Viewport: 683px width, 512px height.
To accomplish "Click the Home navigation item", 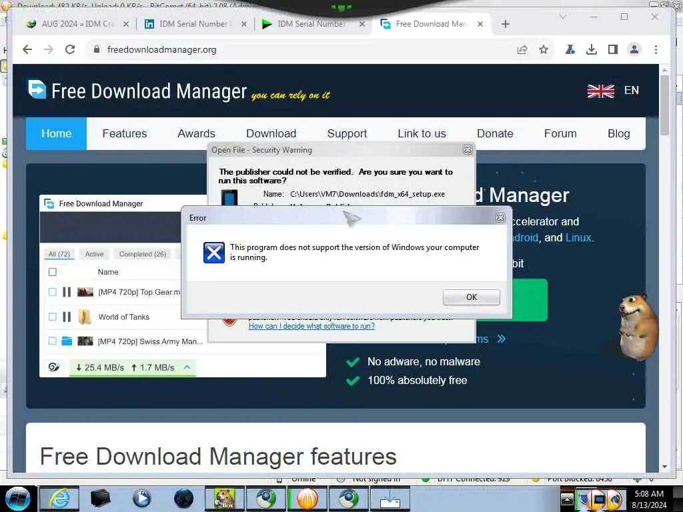I will [x=56, y=133].
